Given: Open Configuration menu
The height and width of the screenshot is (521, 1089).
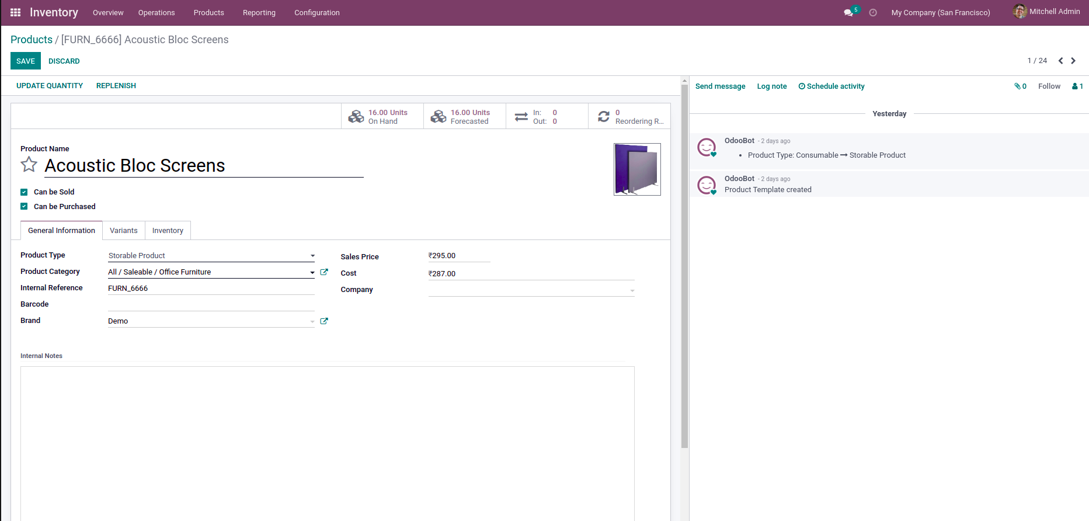Looking at the screenshot, I should 317,12.
